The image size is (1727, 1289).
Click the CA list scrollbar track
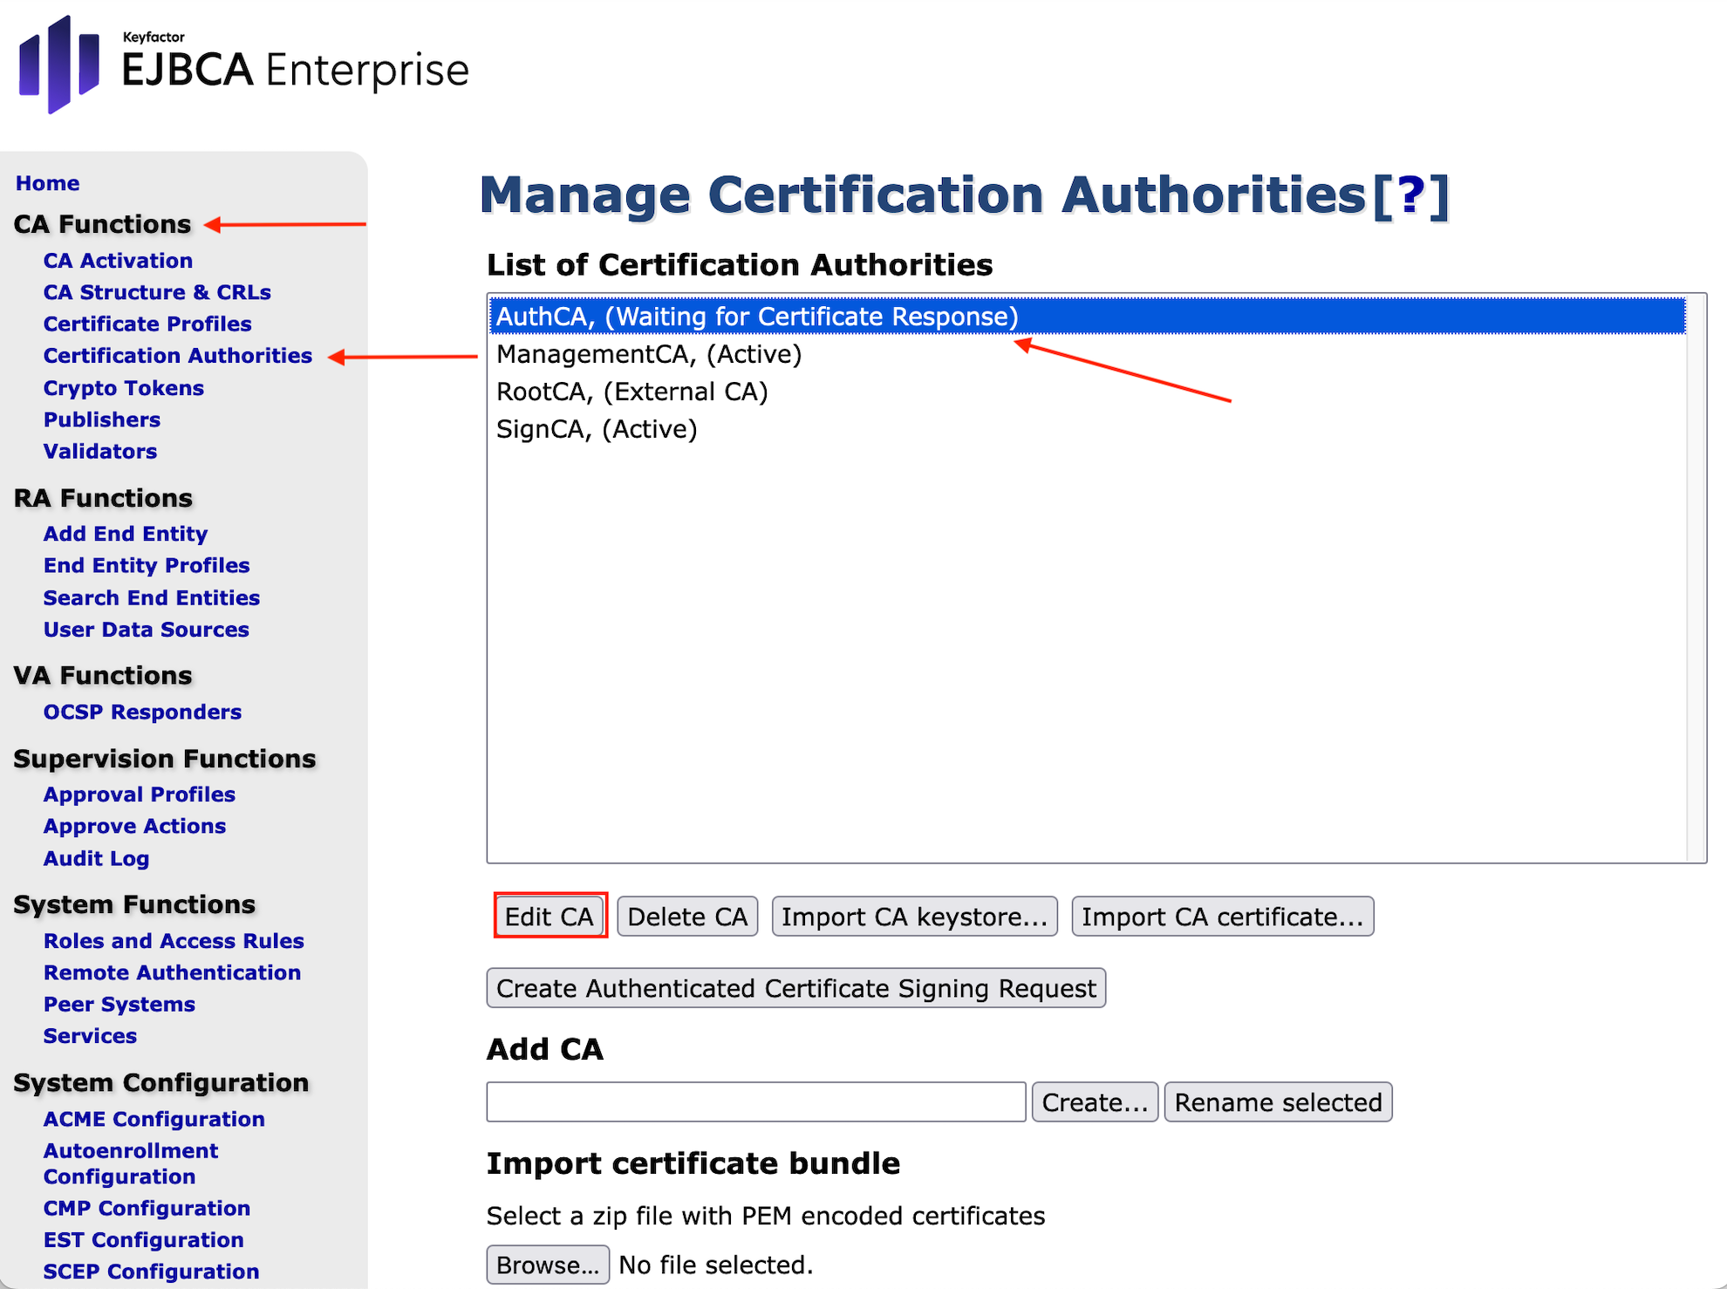point(1696,577)
